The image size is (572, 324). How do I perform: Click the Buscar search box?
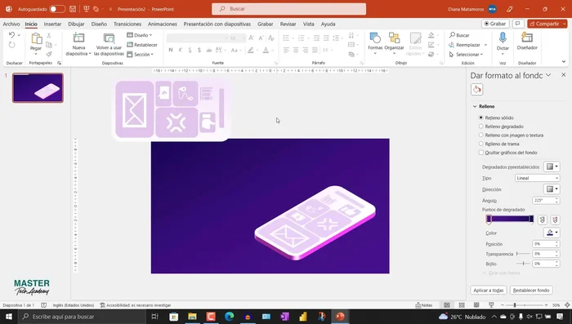point(289,9)
